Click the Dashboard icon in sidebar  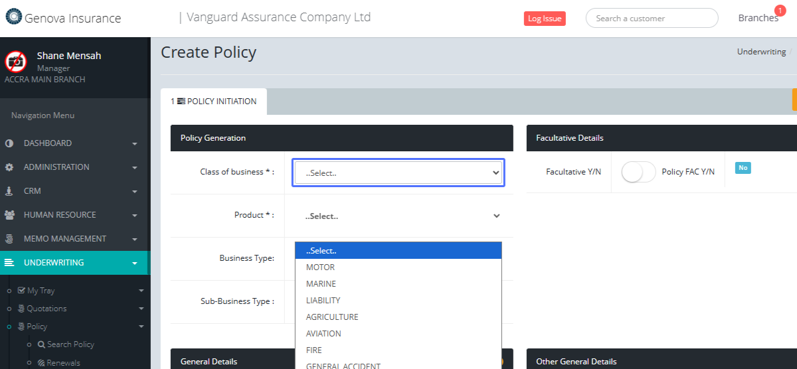tap(9, 143)
